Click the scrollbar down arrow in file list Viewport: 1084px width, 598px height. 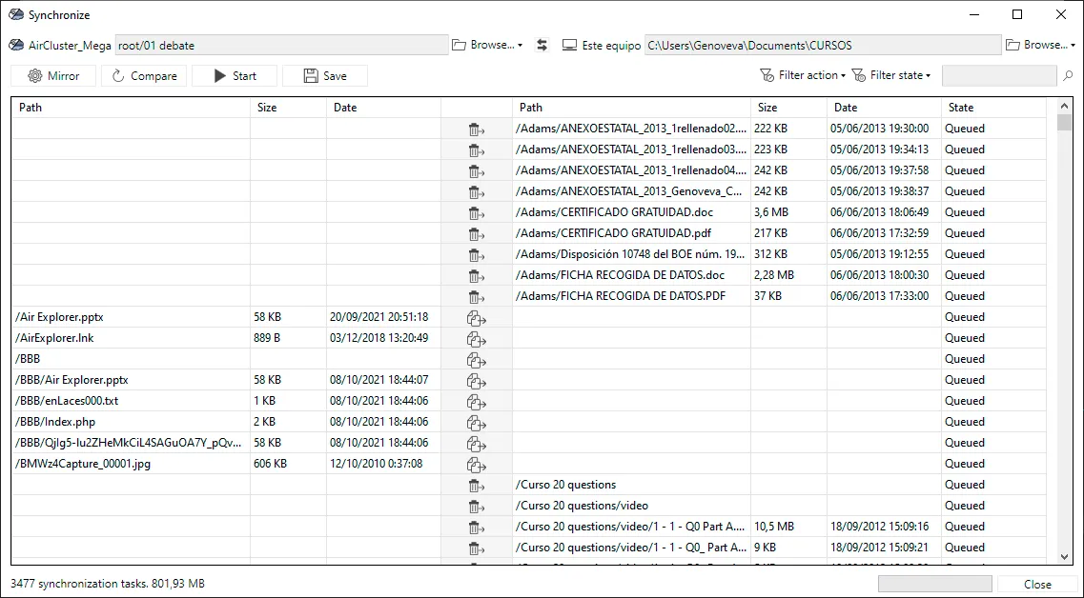pos(1065,557)
